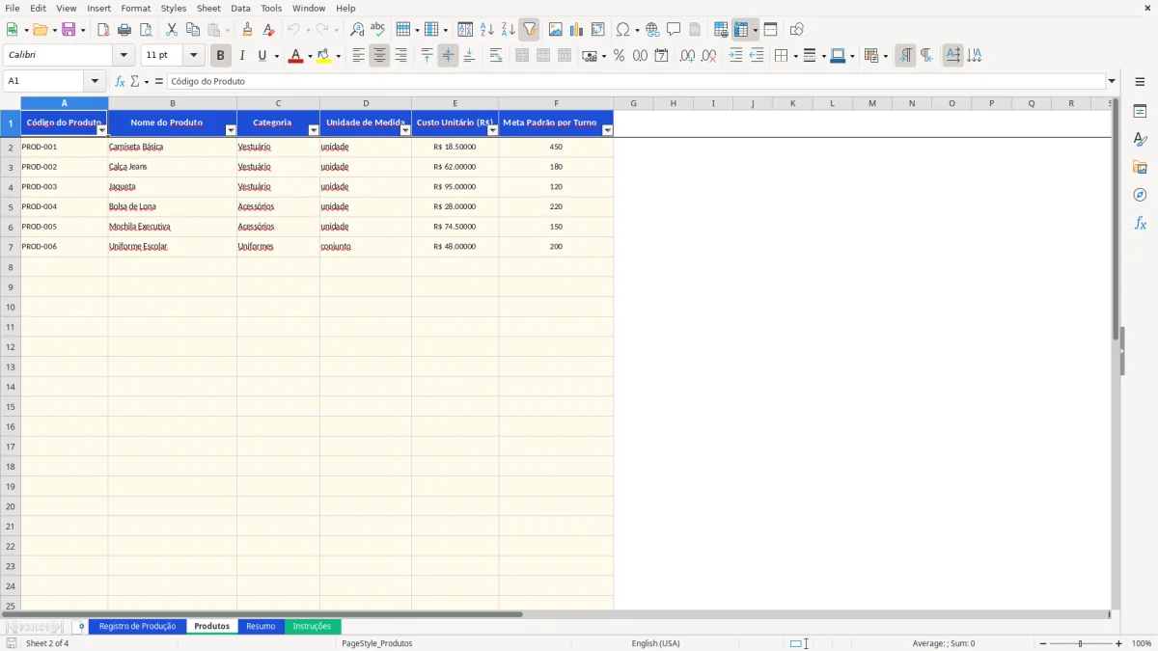The image size is (1158, 651).
Task: Click the zoom slider in the status bar
Action: [1081, 643]
